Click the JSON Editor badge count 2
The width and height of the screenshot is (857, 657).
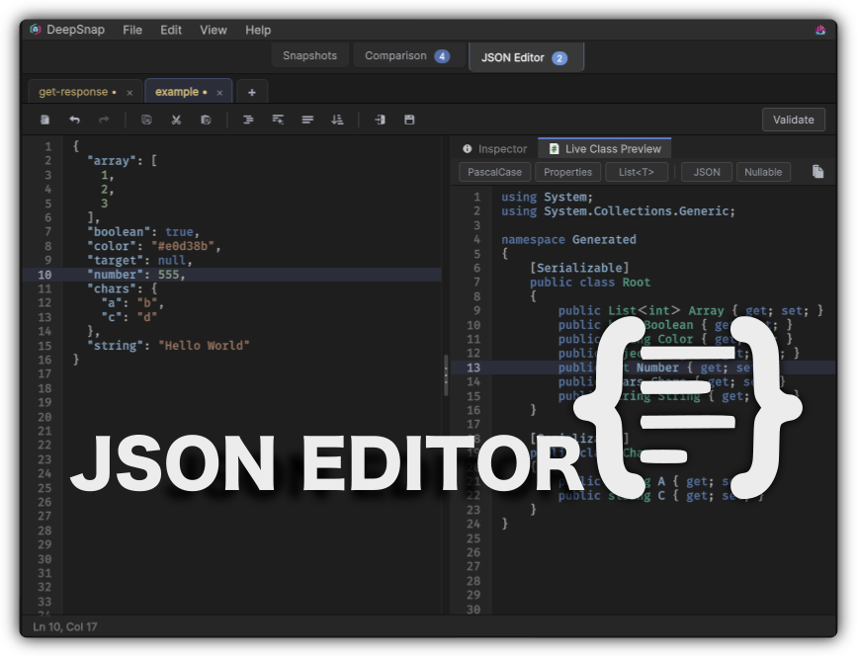coord(559,58)
